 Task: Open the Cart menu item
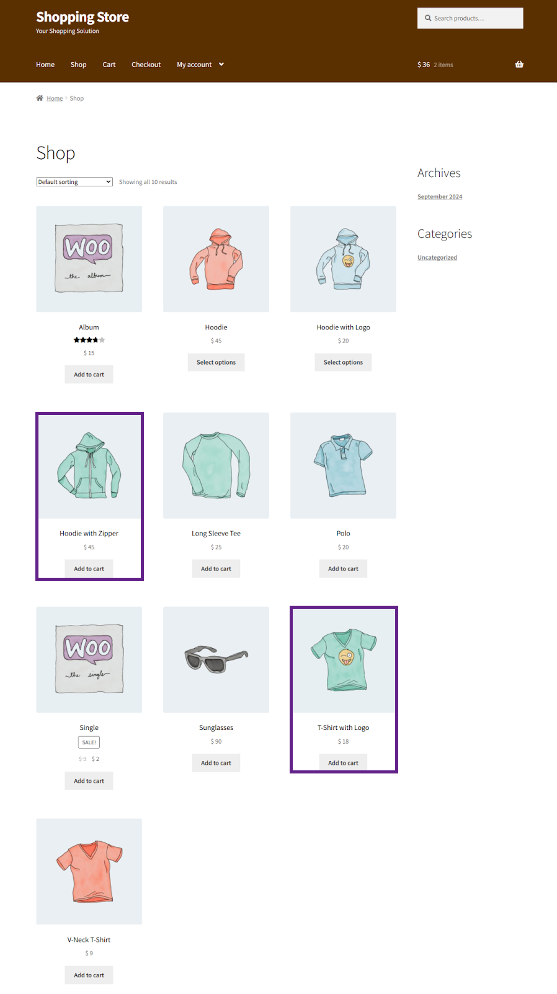point(109,65)
